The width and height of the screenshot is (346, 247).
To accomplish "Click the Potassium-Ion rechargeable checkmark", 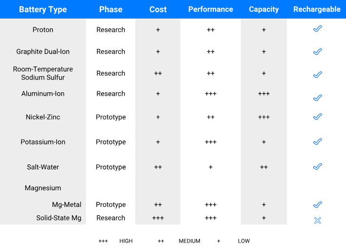I will pyautogui.click(x=317, y=142).
